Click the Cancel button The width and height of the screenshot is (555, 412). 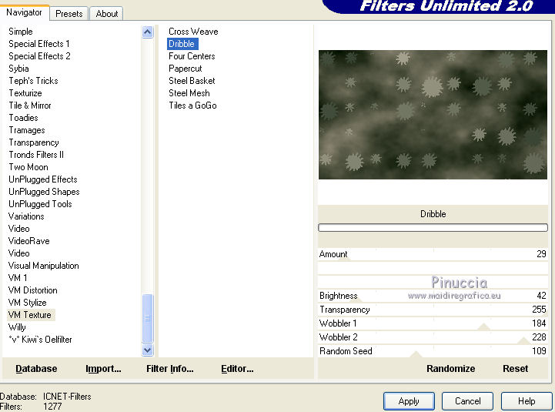(467, 401)
